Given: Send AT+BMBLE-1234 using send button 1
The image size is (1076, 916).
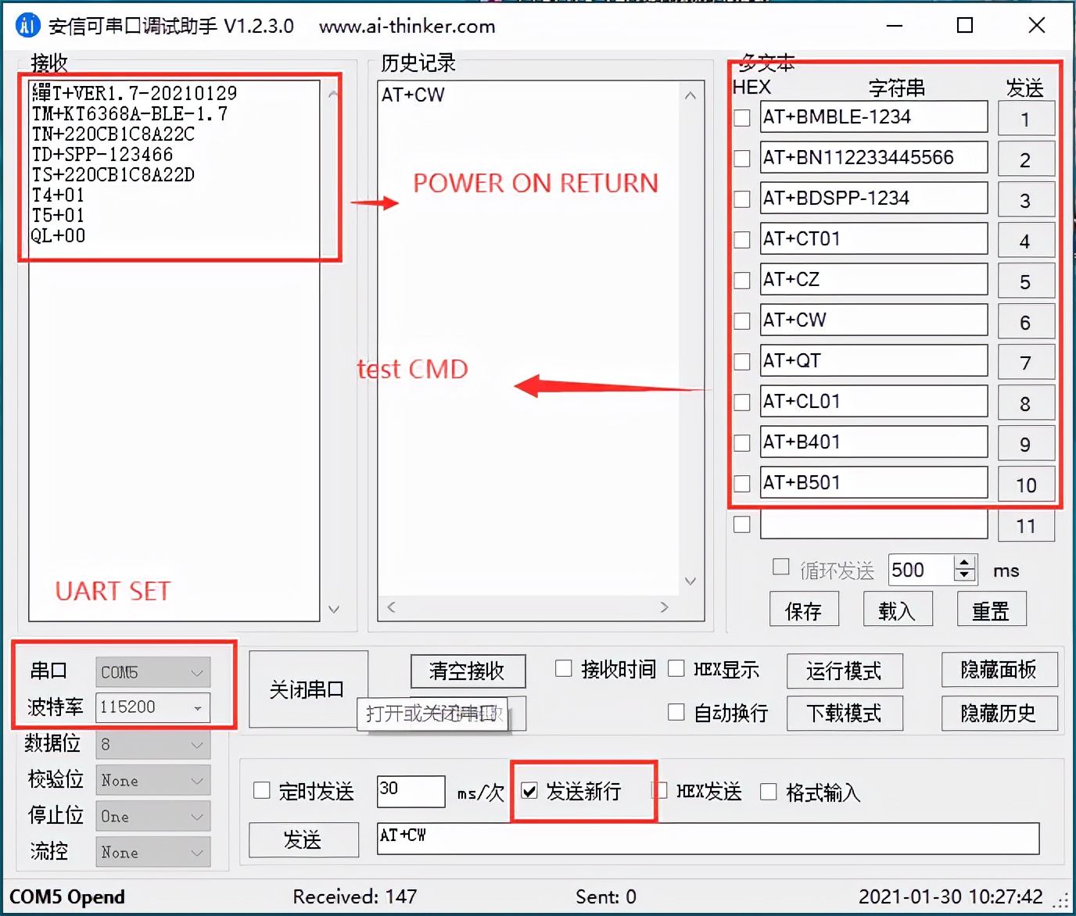Looking at the screenshot, I should 1026,118.
